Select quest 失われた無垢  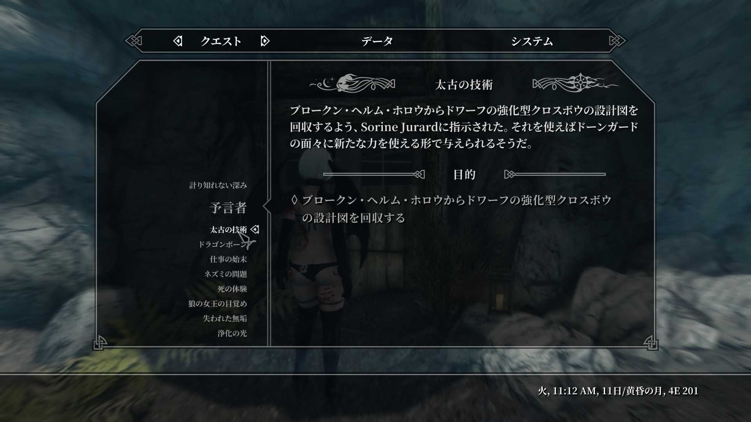pos(225,318)
